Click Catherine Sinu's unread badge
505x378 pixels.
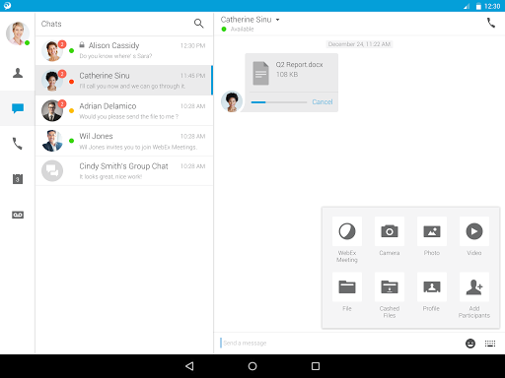tap(62, 74)
